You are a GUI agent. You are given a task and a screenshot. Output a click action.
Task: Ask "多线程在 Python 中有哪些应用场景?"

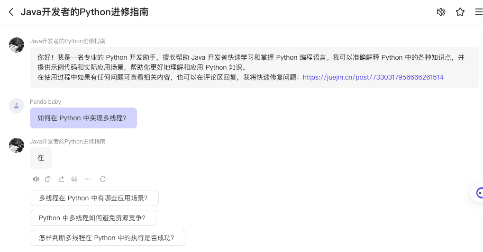pyautogui.click(x=94, y=198)
